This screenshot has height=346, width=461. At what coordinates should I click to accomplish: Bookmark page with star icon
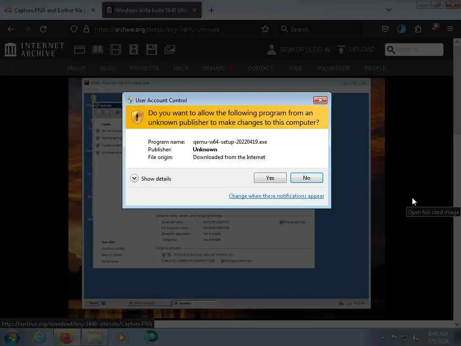pos(265,29)
